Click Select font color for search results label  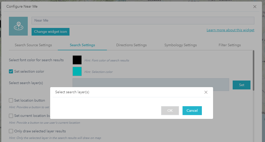36,60
